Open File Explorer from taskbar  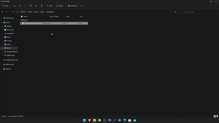coord(94,120)
